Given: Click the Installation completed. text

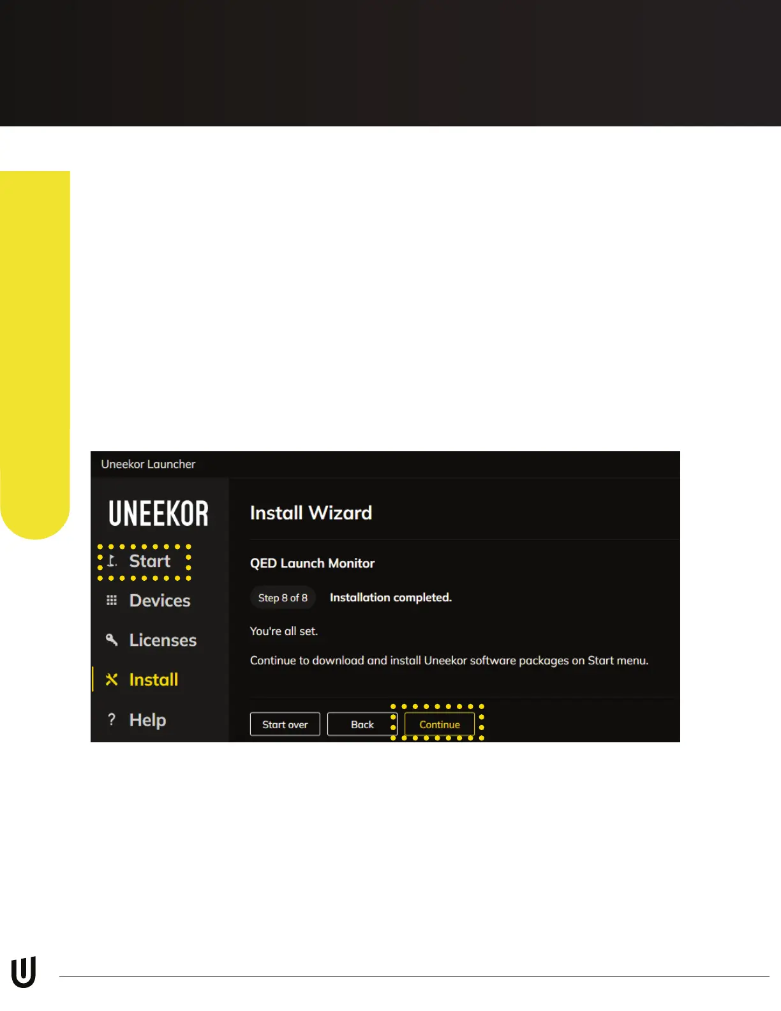Looking at the screenshot, I should [x=390, y=598].
